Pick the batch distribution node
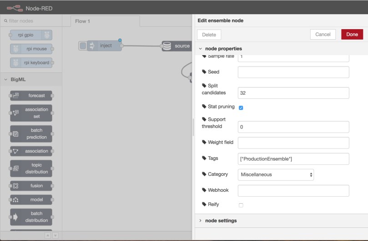Image resolution: width=368 pixels, height=241 pixels. tap(31, 217)
